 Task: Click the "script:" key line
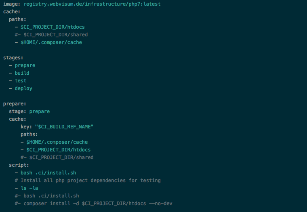coord(19,165)
